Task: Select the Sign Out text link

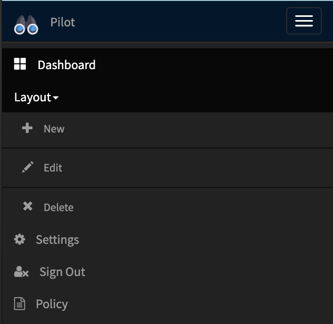Action: pos(62,272)
